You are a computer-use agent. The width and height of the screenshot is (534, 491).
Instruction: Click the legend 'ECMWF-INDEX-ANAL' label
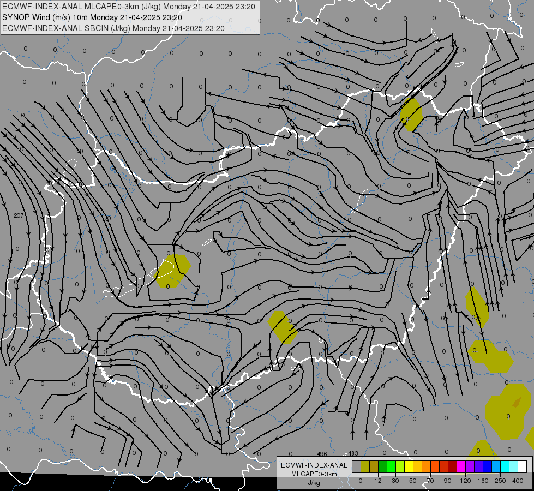[314, 465]
